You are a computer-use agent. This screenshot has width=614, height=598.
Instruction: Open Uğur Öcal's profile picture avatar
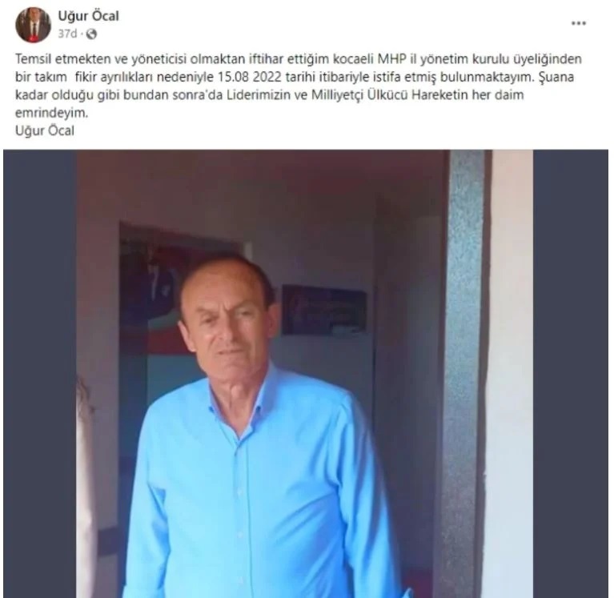point(34,25)
